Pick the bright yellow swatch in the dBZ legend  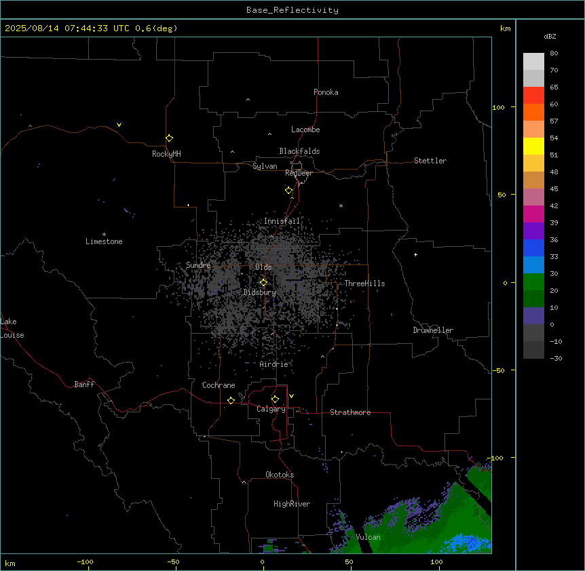click(x=533, y=146)
